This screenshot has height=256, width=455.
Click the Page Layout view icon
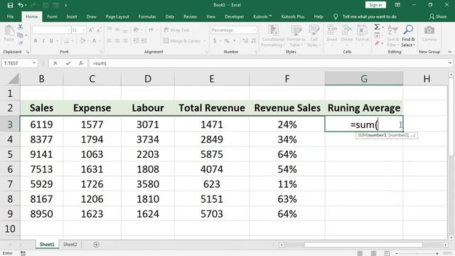coord(373,253)
